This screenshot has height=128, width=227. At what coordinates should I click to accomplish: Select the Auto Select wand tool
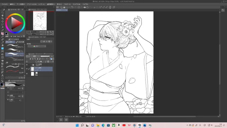(2, 27)
